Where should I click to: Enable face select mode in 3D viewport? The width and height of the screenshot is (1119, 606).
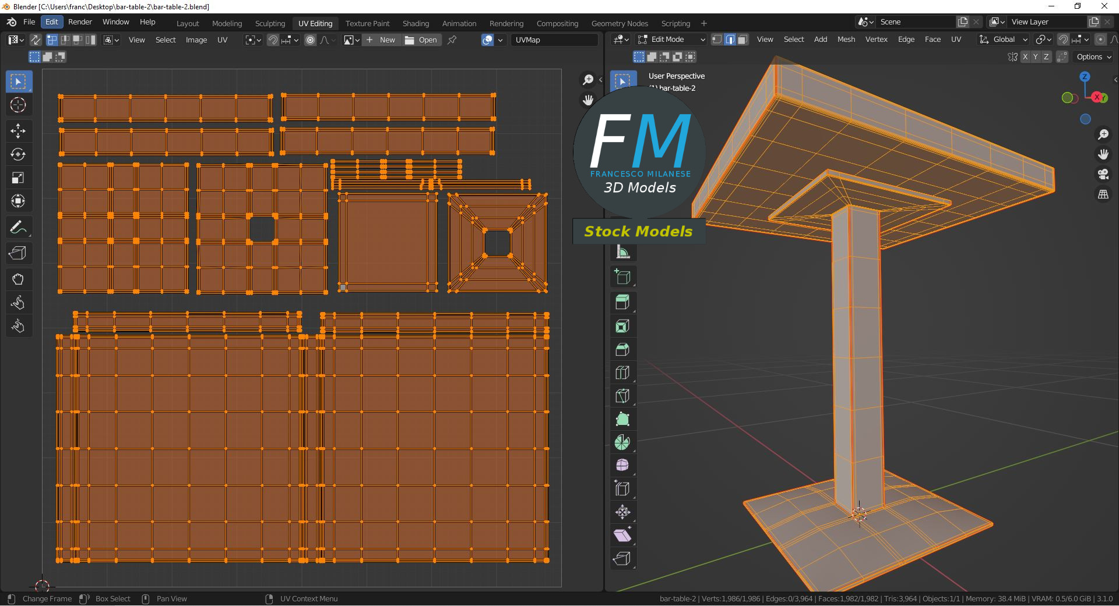coord(743,40)
